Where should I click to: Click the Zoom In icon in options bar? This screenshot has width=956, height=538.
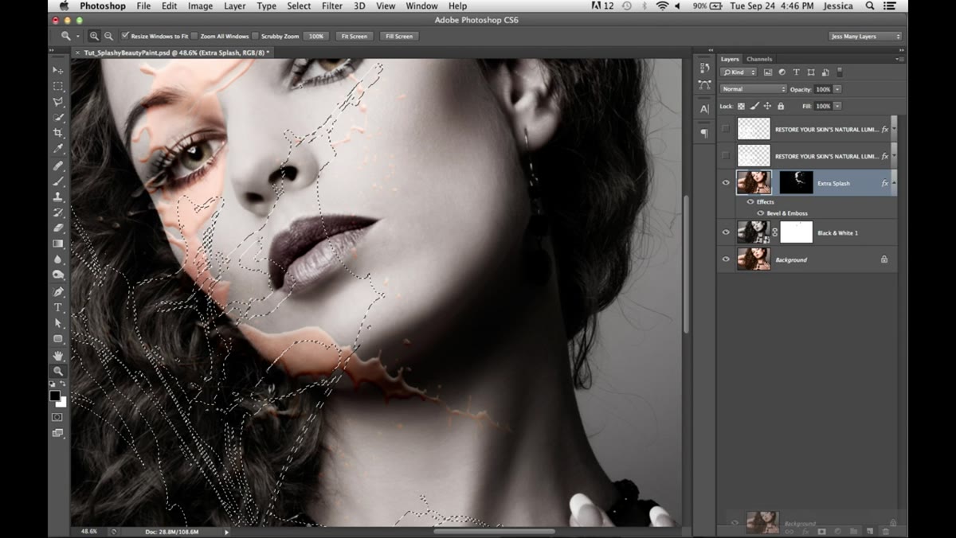94,36
